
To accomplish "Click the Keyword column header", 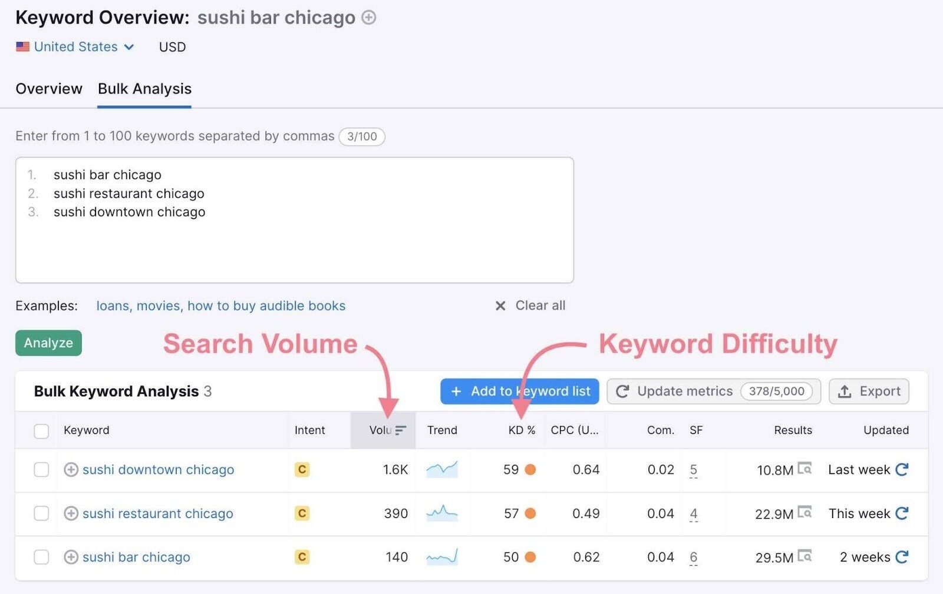I will click(87, 430).
